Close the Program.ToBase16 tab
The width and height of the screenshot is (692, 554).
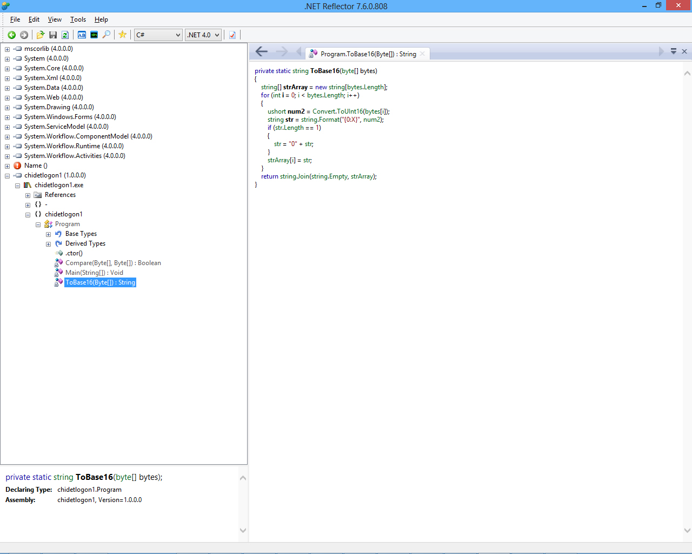coord(422,54)
